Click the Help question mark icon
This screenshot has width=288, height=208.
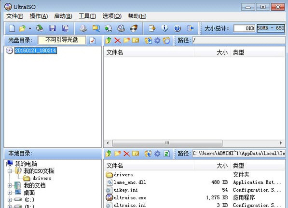[x=178, y=28]
